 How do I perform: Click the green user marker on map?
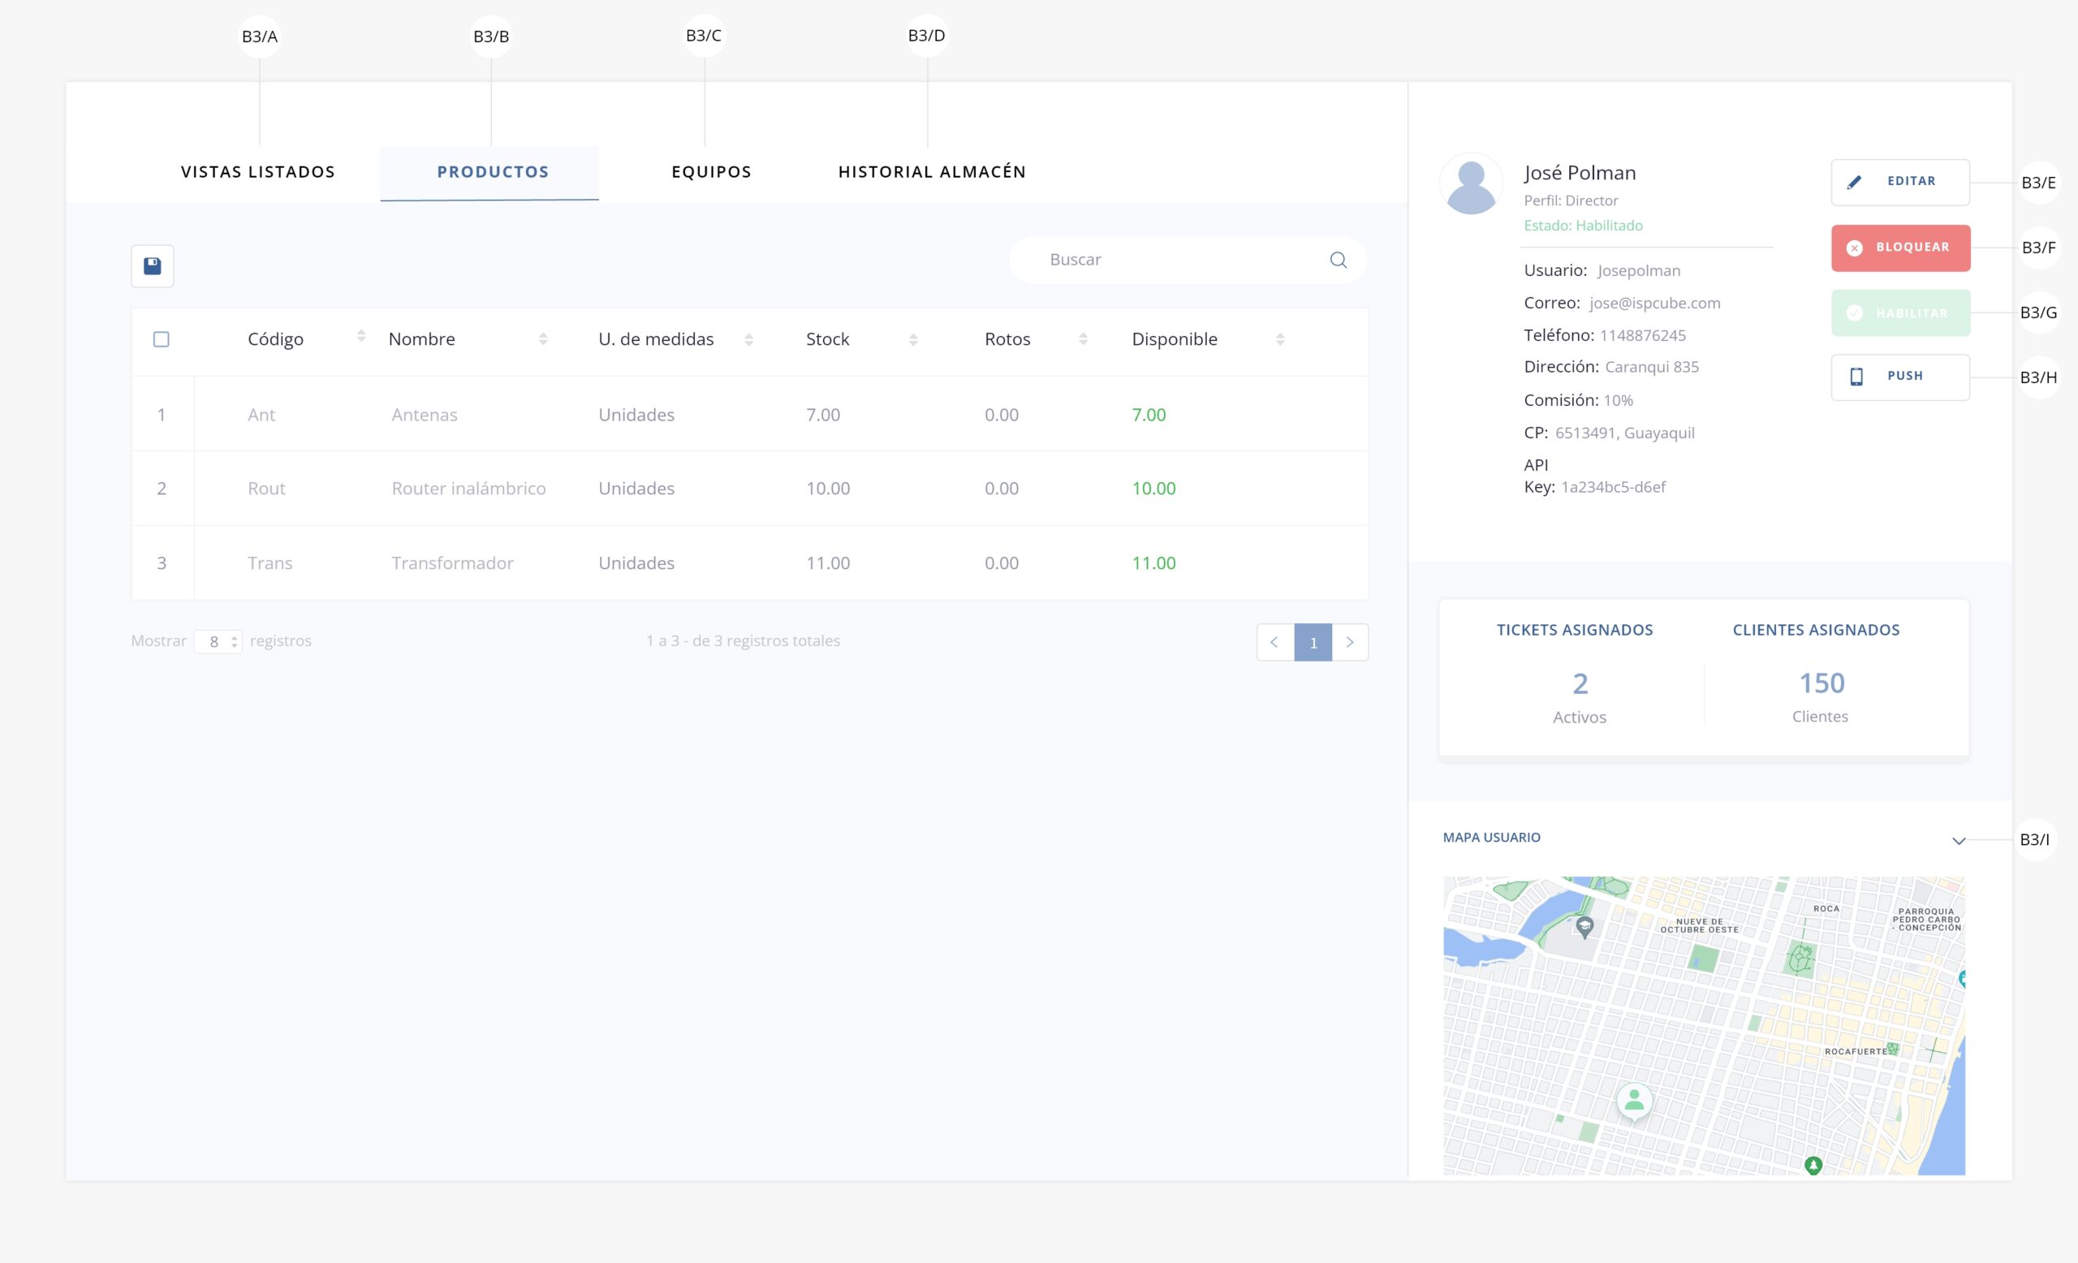click(x=1633, y=1099)
